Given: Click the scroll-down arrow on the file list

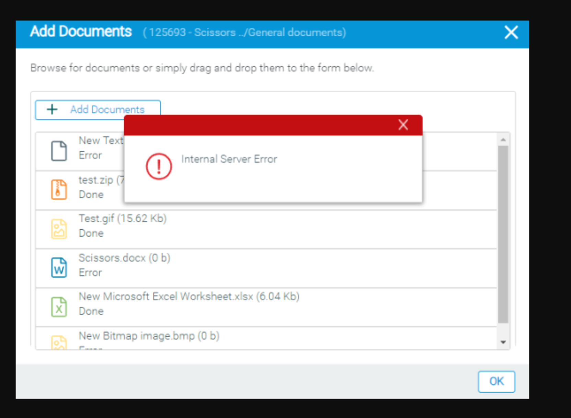Looking at the screenshot, I should tap(503, 341).
